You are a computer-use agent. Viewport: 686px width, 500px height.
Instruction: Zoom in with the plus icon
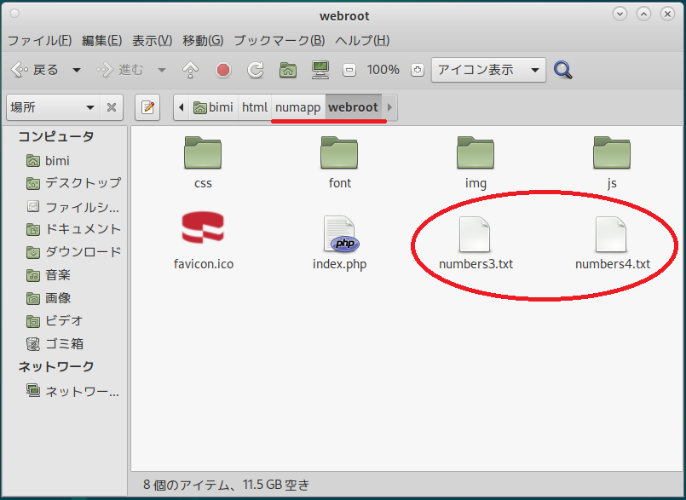click(x=417, y=70)
